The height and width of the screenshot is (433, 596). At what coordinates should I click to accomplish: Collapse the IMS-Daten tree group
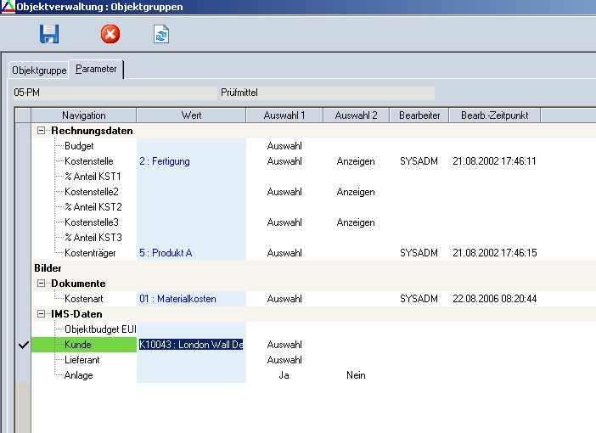coord(42,314)
